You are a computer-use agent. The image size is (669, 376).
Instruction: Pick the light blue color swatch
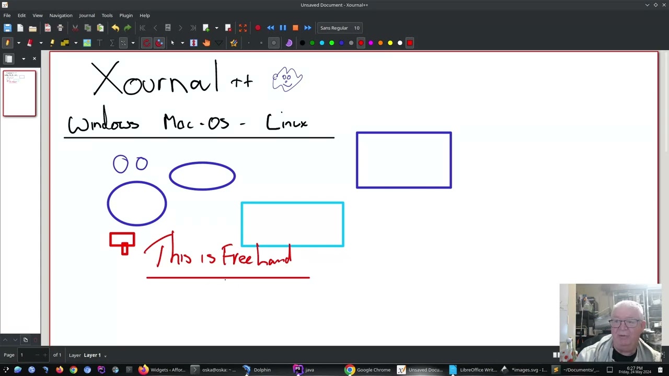coord(322,43)
